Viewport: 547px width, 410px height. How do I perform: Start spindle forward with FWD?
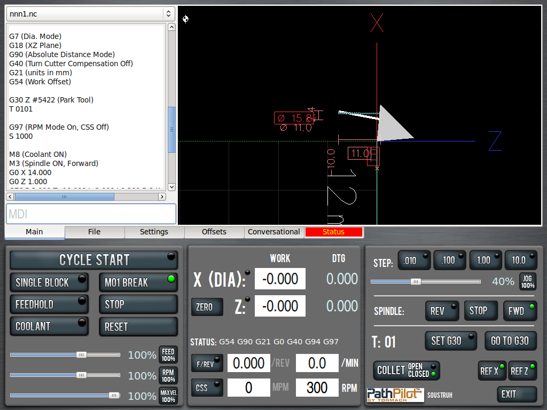(520, 311)
